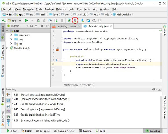The height and width of the screenshot is (134, 168).
Task: Click Apply Changes lightning icon
Action: (x=32, y=21)
